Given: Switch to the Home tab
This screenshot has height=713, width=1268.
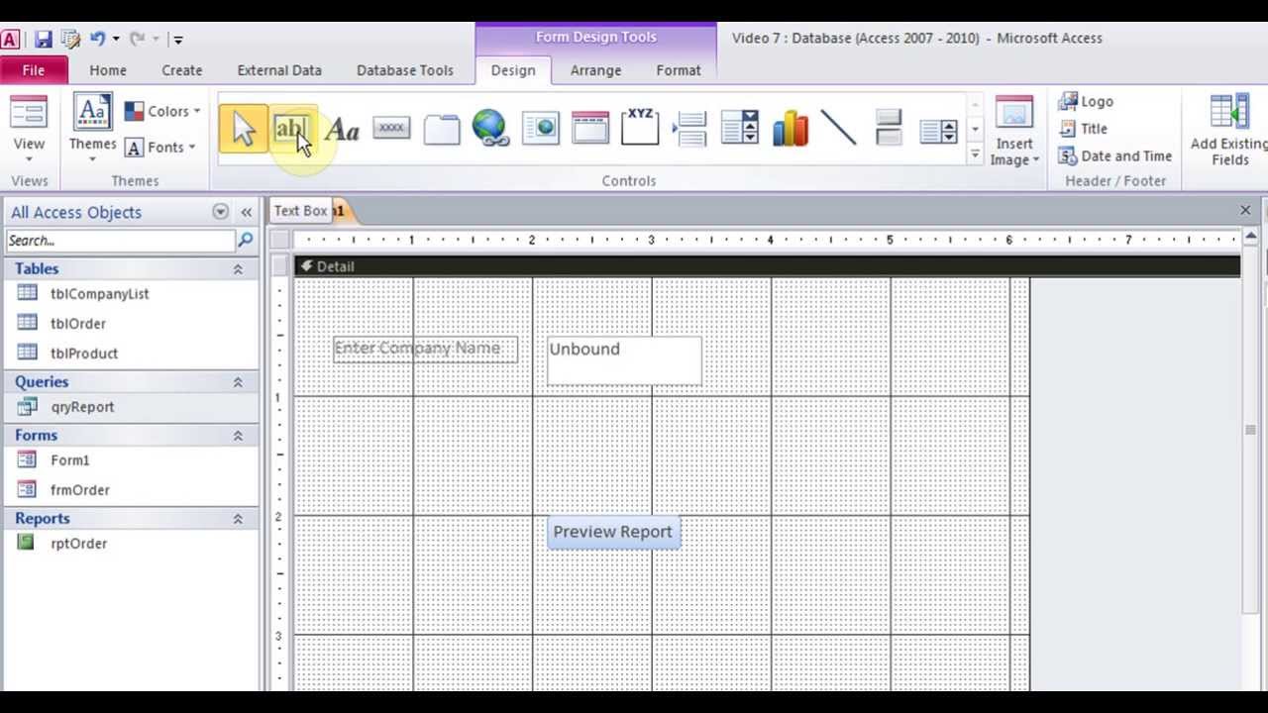Looking at the screenshot, I should 108,70.
